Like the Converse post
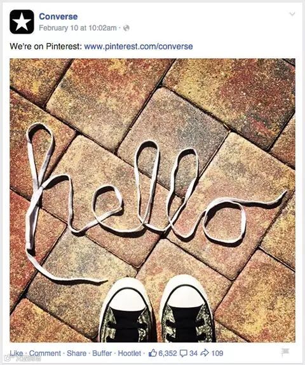The image size is (305, 365). [17, 353]
